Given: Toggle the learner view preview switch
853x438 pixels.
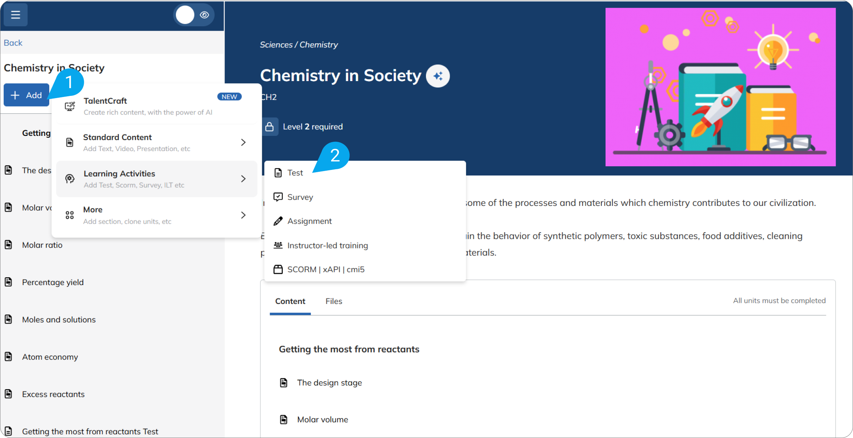Looking at the screenshot, I should coord(194,15).
